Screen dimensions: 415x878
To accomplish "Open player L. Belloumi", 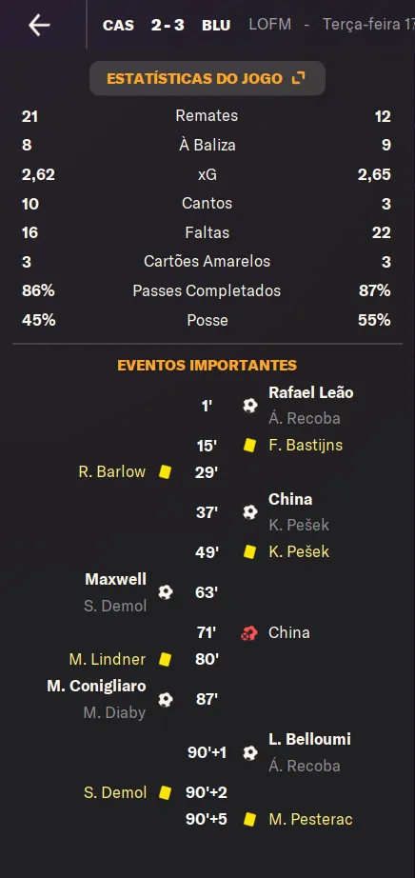I will pyautogui.click(x=309, y=739).
